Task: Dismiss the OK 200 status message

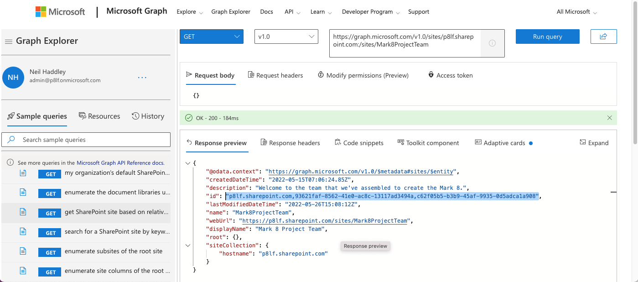Action: click(x=609, y=118)
